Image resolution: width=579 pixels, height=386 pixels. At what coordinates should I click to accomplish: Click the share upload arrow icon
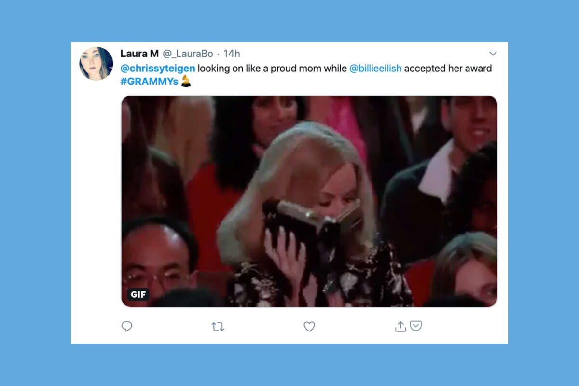click(x=400, y=327)
